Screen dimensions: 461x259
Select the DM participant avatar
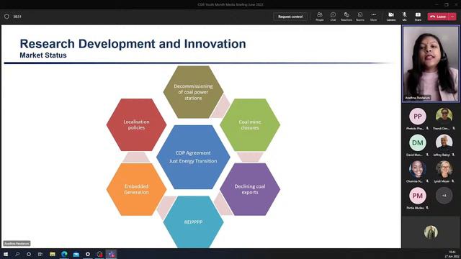click(418, 142)
